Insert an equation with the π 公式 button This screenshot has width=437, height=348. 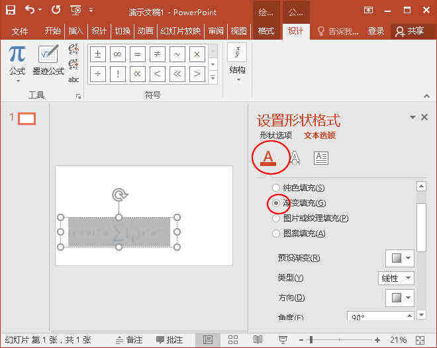[17, 61]
